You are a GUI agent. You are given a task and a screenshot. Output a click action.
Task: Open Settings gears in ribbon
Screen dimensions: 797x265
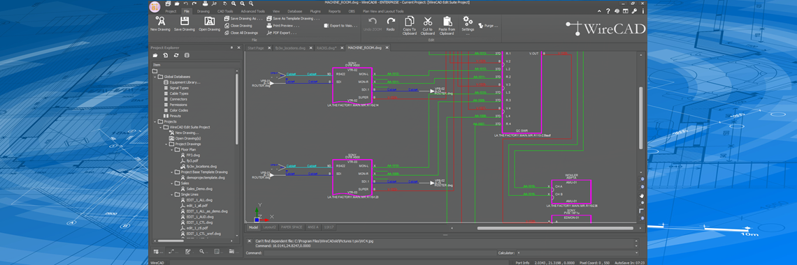468,25
